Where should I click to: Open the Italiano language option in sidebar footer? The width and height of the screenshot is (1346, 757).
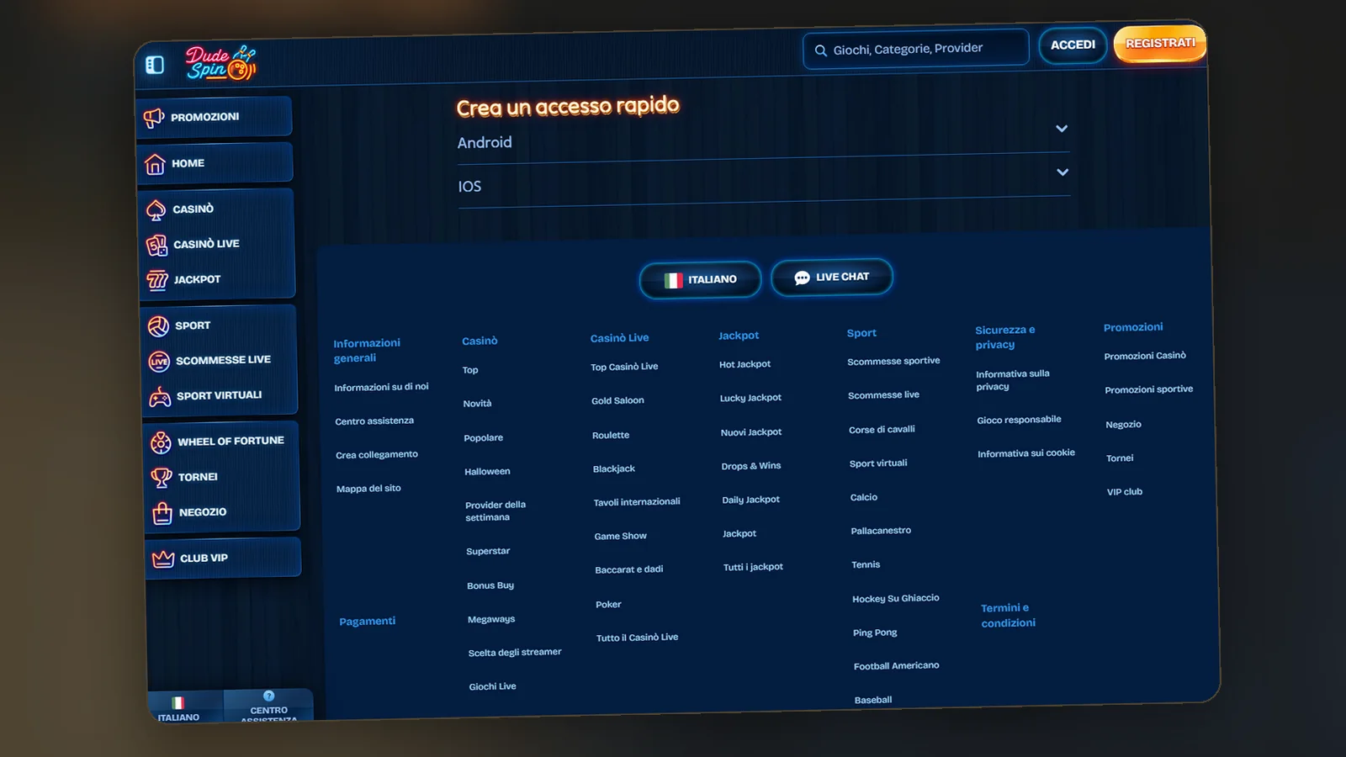pyautogui.click(x=178, y=708)
